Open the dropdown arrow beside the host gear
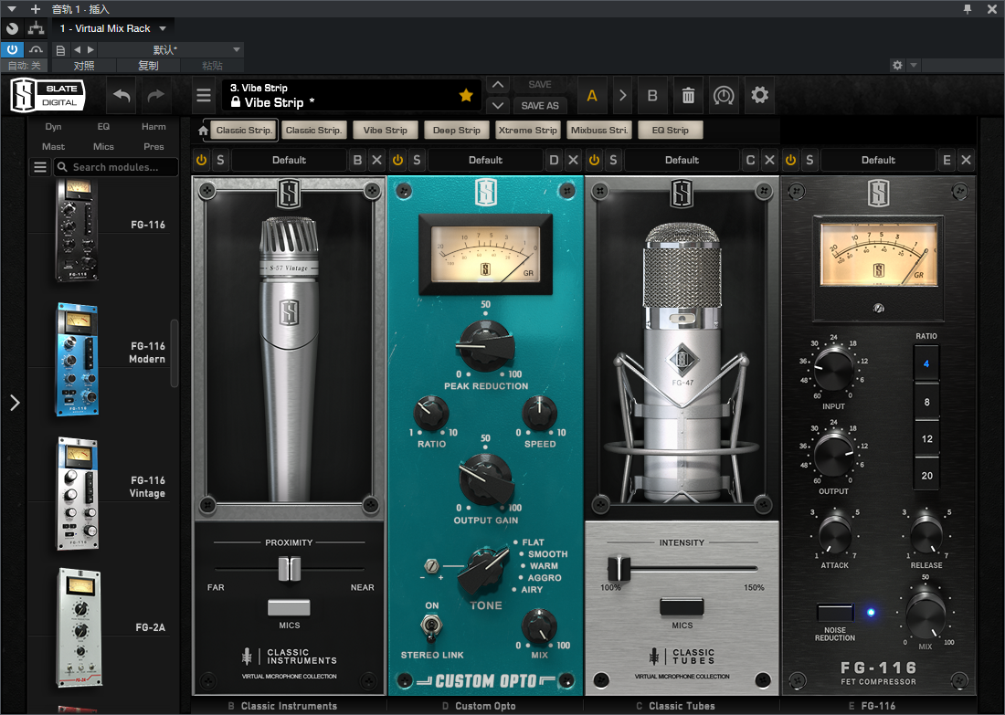This screenshot has width=1005, height=715. tap(914, 66)
